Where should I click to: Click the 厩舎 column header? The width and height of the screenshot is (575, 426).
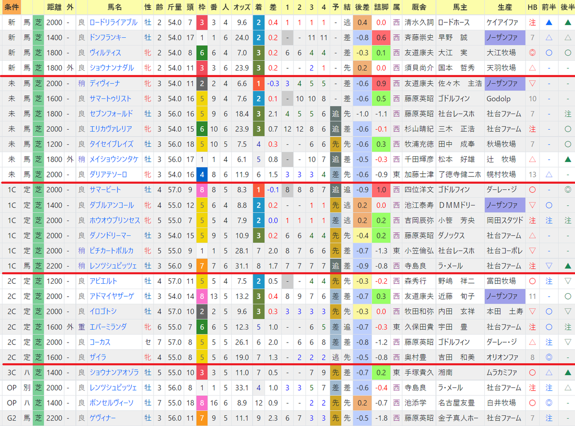419,7
